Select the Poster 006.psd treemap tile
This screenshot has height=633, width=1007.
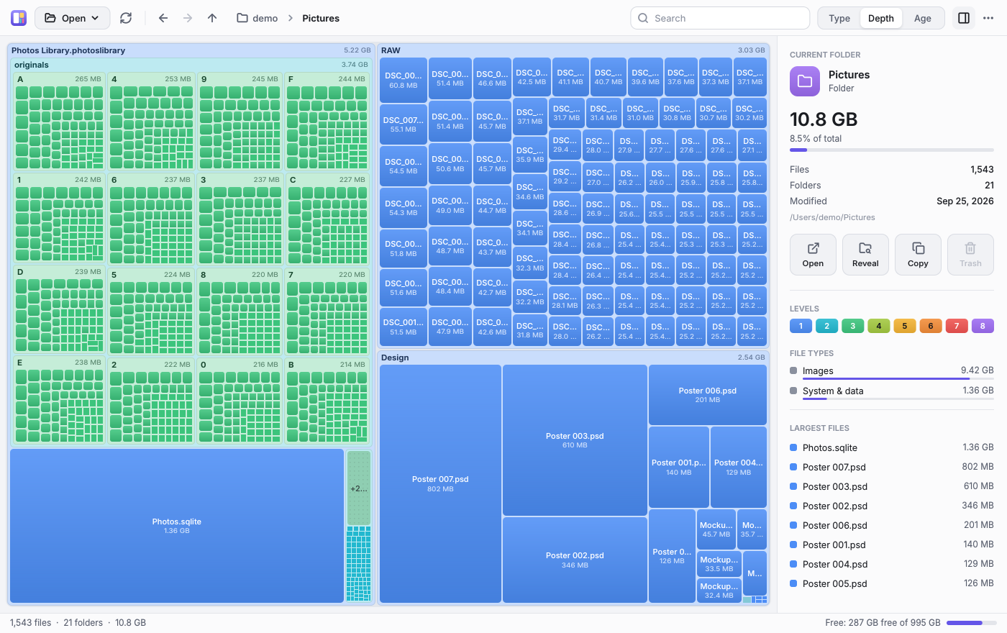[708, 395]
